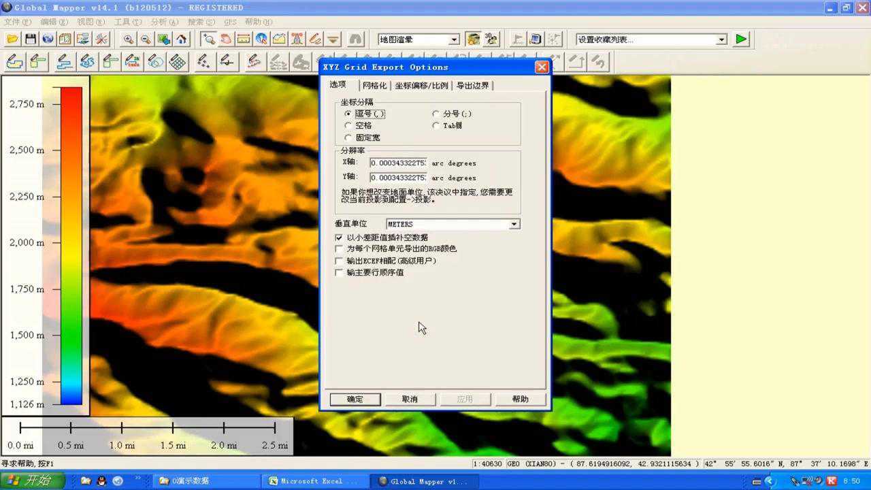Viewport: 871px width, 490px height.
Task: Uncheck 以小差距值插补空数据
Action: point(339,238)
